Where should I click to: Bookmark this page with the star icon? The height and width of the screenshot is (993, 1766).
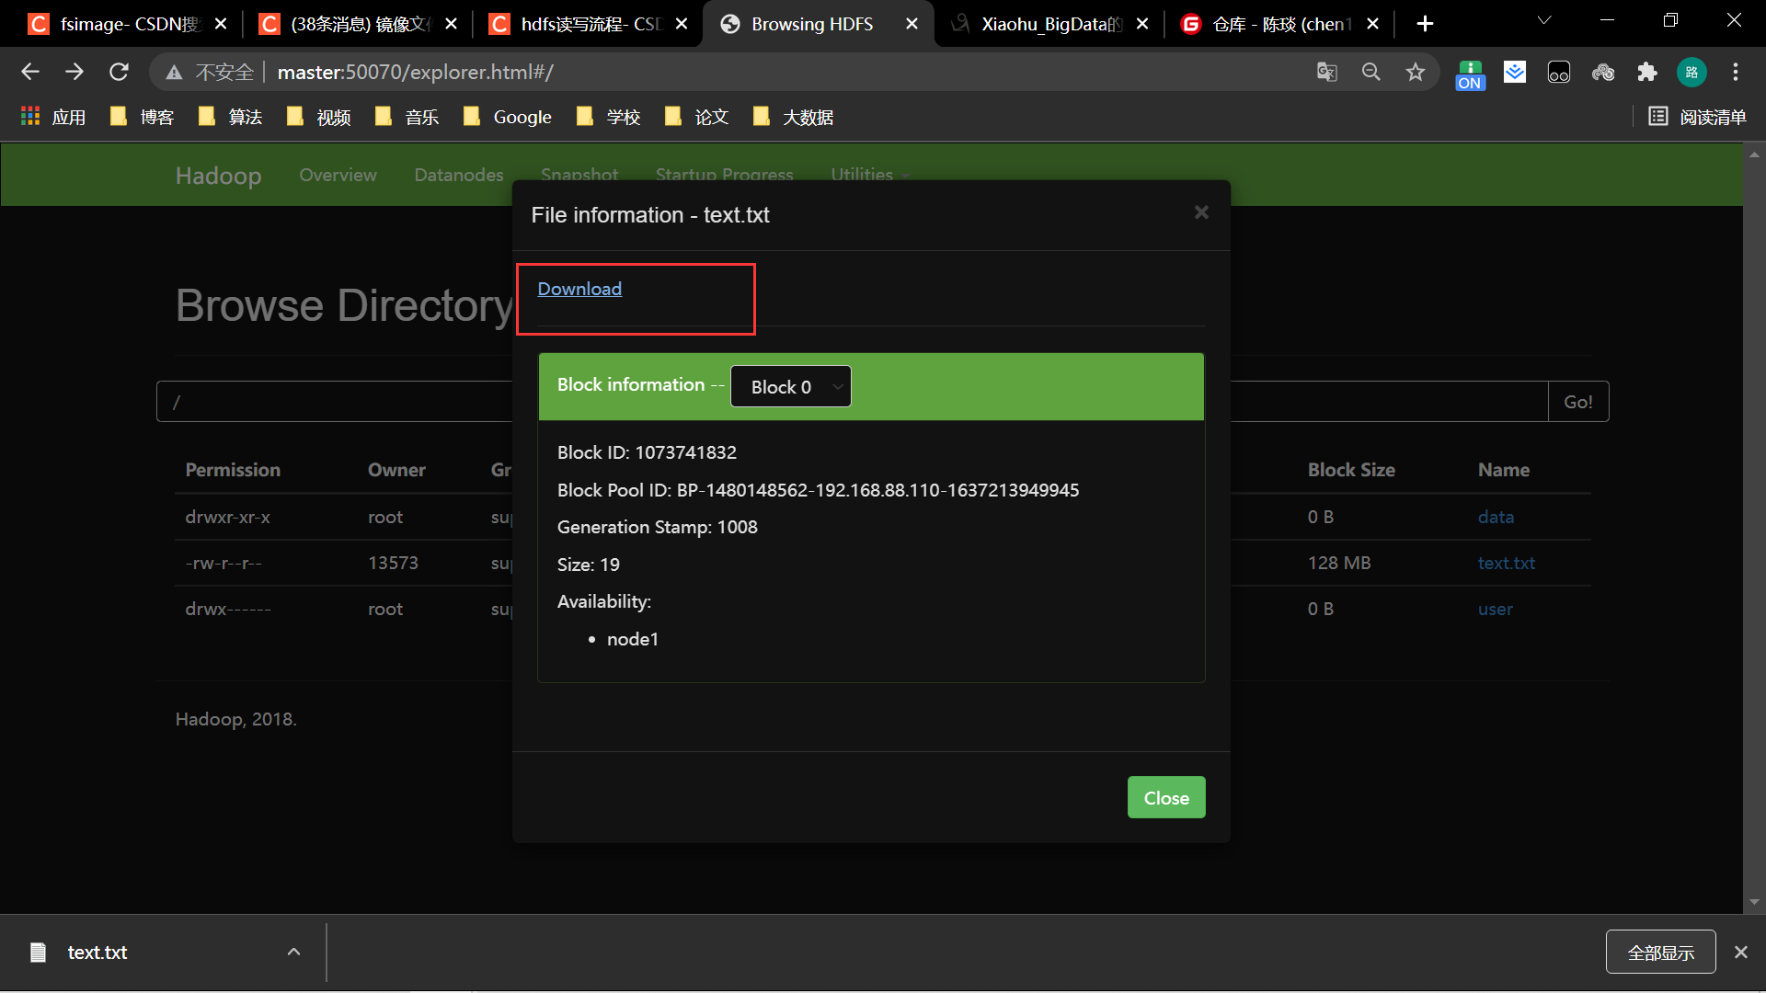1416,72
